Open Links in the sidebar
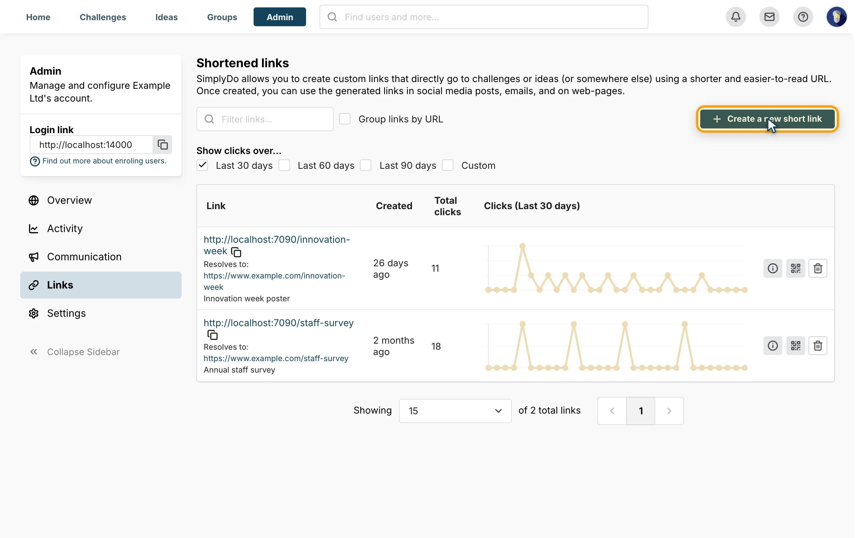Image resolution: width=861 pixels, height=538 pixels. click(101, 285)
